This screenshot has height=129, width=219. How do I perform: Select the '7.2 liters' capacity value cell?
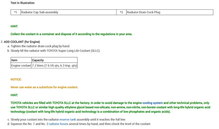[55, 65]
